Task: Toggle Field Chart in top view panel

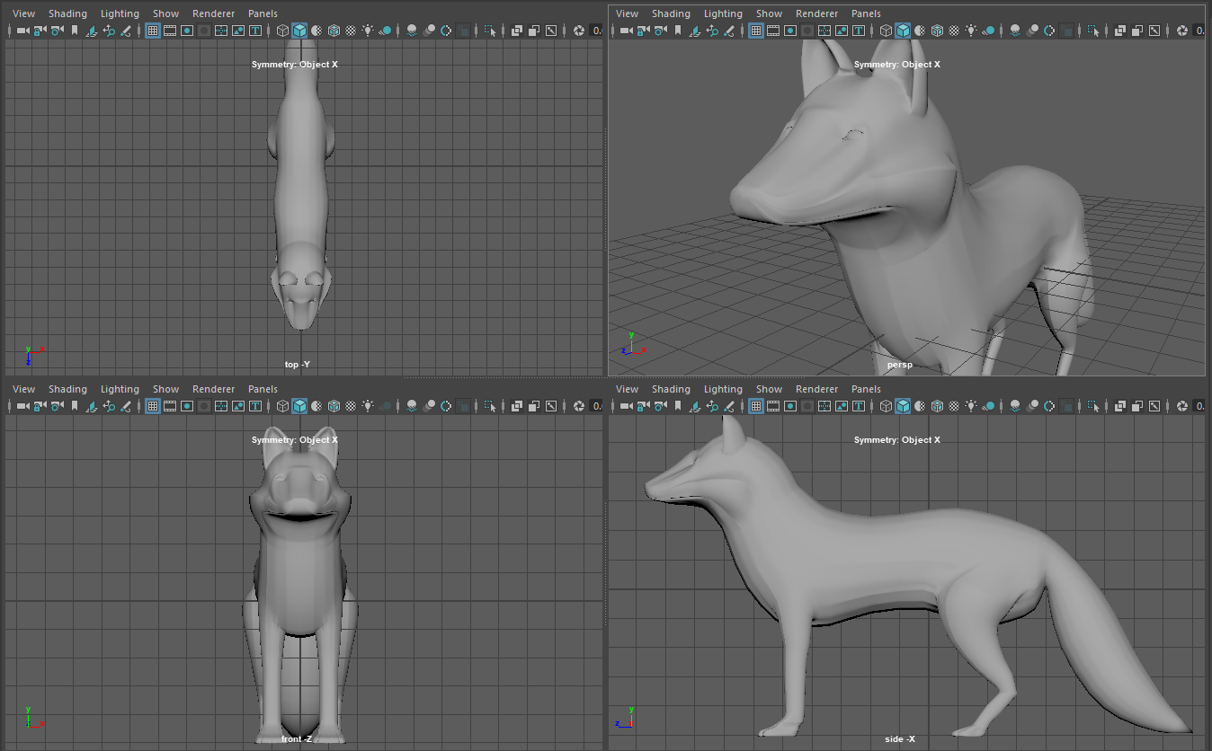Action: [x=221, y=31]
